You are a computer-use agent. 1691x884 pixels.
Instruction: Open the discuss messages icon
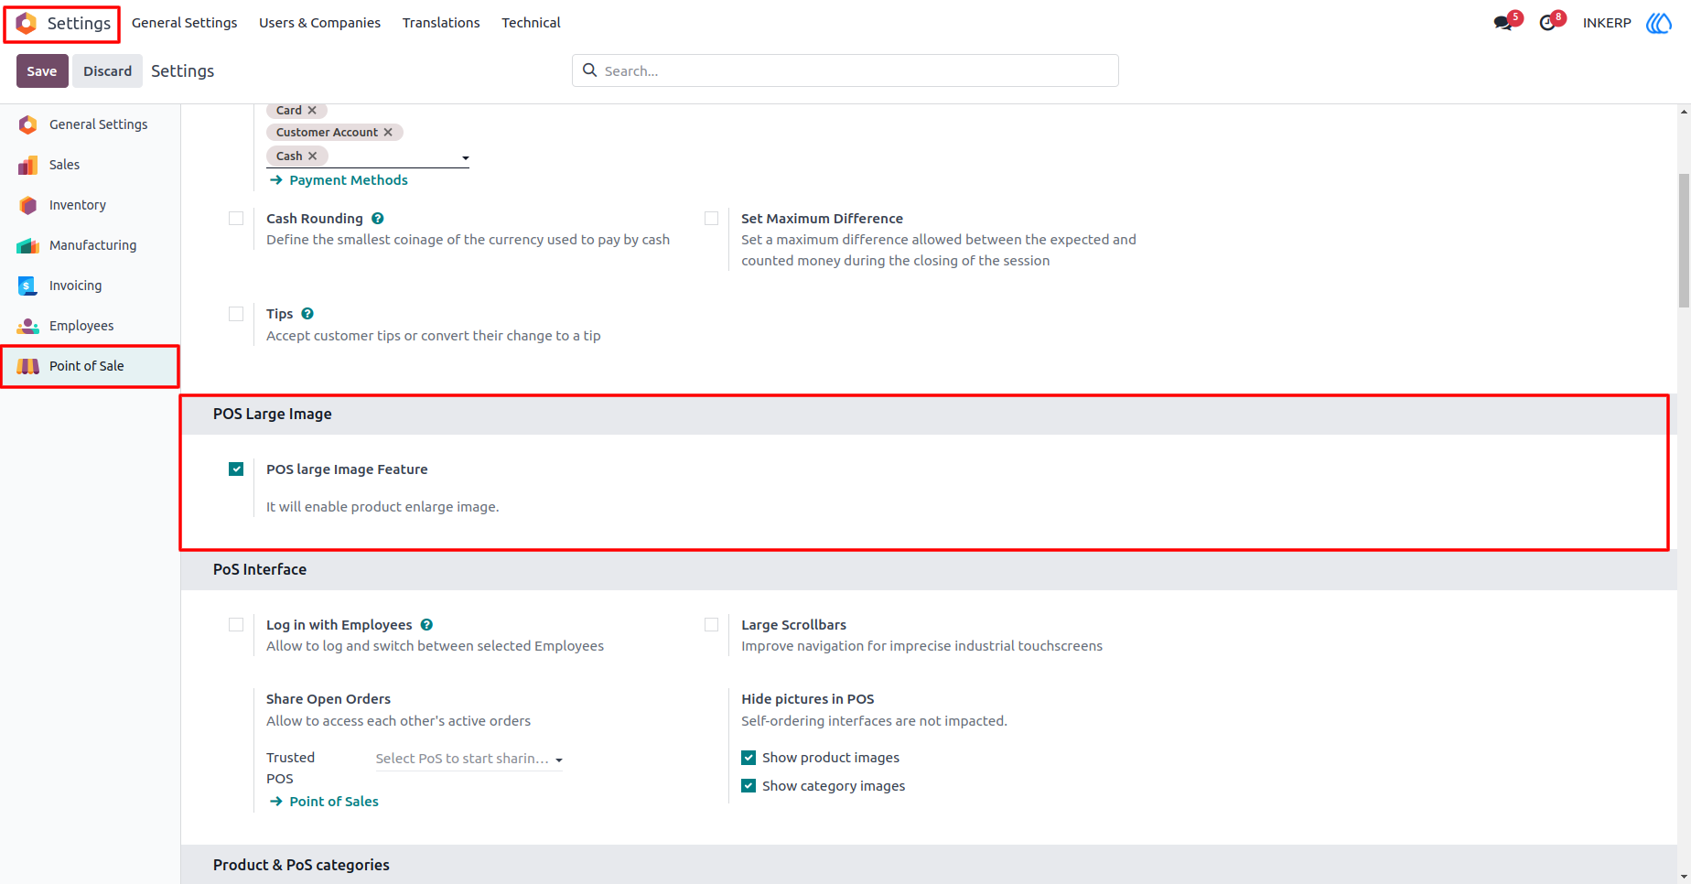coord(1503,23)
